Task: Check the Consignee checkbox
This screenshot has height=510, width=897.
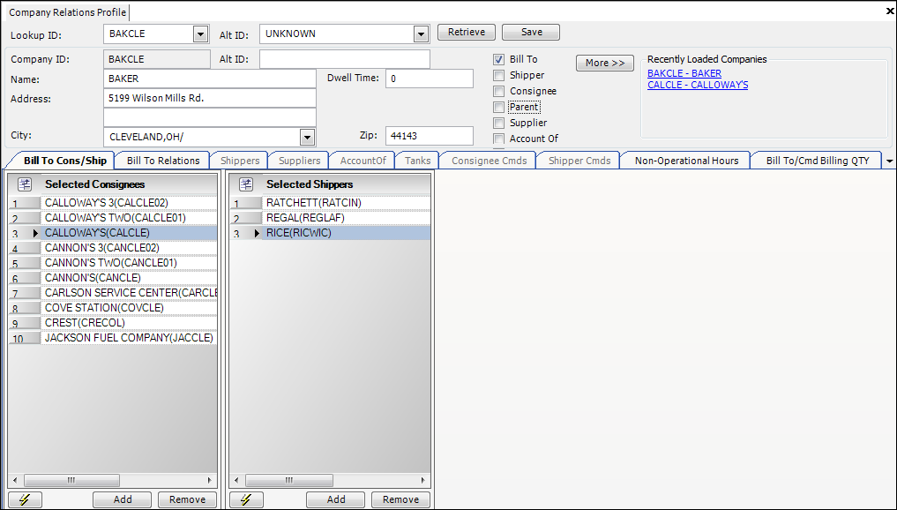Action: [499, 92]
